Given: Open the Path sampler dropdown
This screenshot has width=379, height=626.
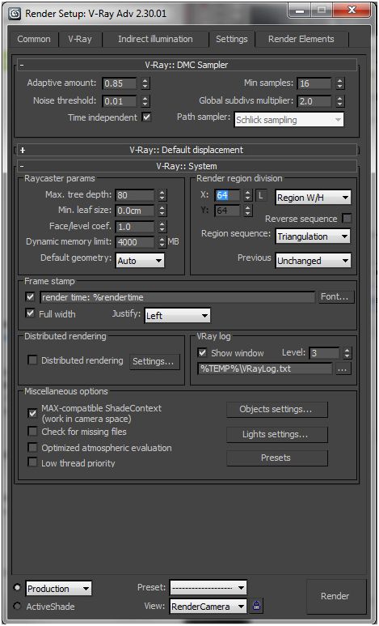Looking at the screenshot, I should 289,119.
